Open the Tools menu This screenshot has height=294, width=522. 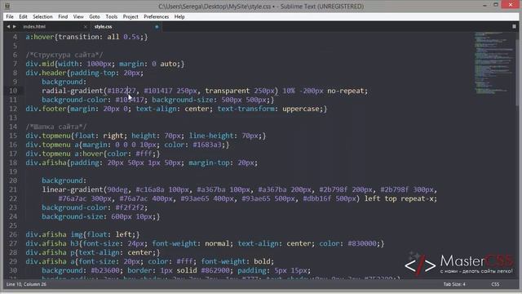(112, 16)
